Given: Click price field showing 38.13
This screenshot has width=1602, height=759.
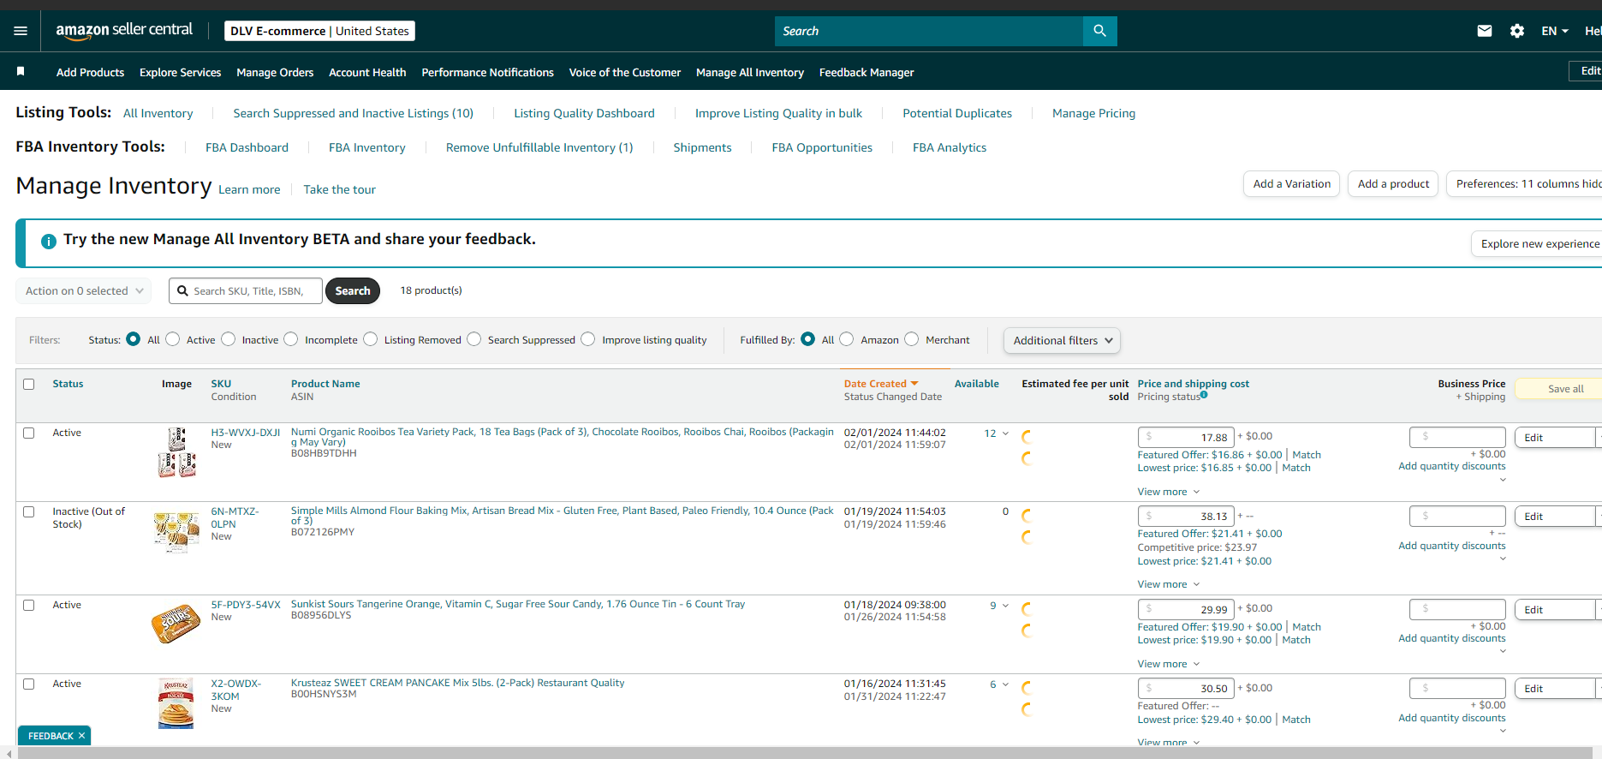Looking at the screenshot, I should coord(1186,517).
